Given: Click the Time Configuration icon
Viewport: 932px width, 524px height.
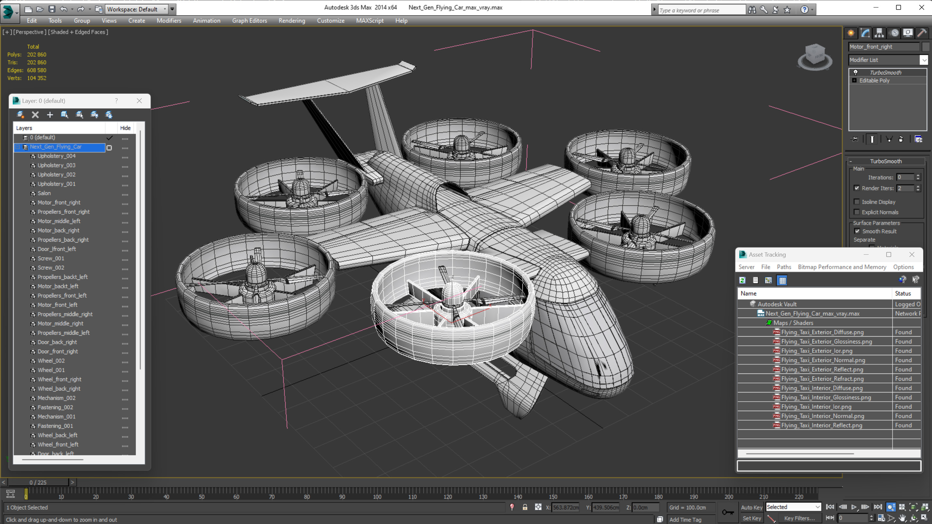Looking at the screenshot, I should [x=881, y=518].
